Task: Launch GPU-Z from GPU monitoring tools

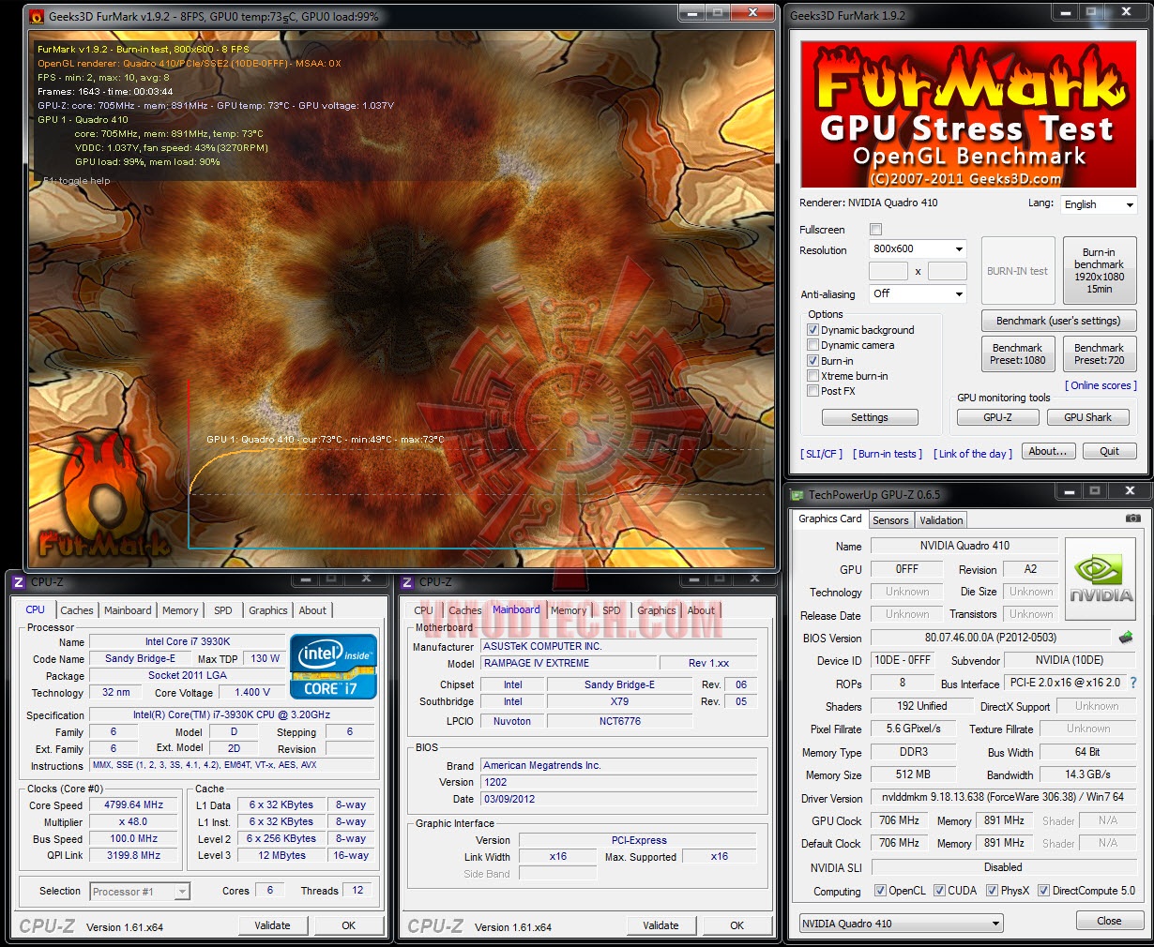Action: 997,417
